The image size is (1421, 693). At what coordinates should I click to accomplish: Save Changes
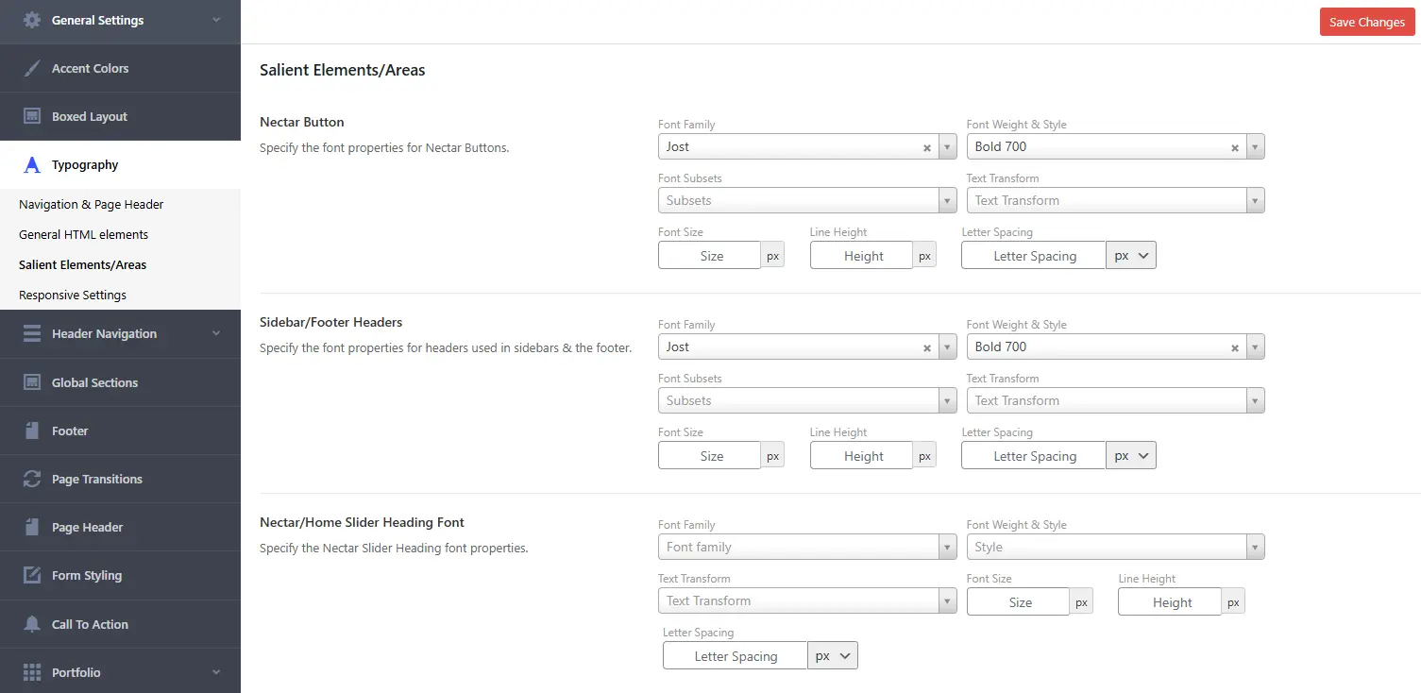1366,22
